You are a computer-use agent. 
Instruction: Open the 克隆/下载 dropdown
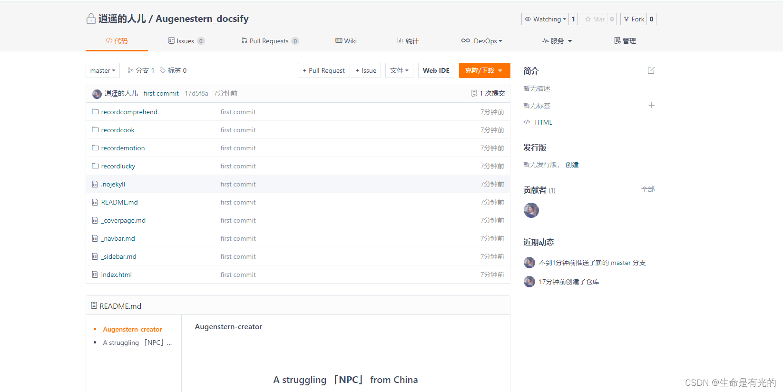click(x=484, y=70)
